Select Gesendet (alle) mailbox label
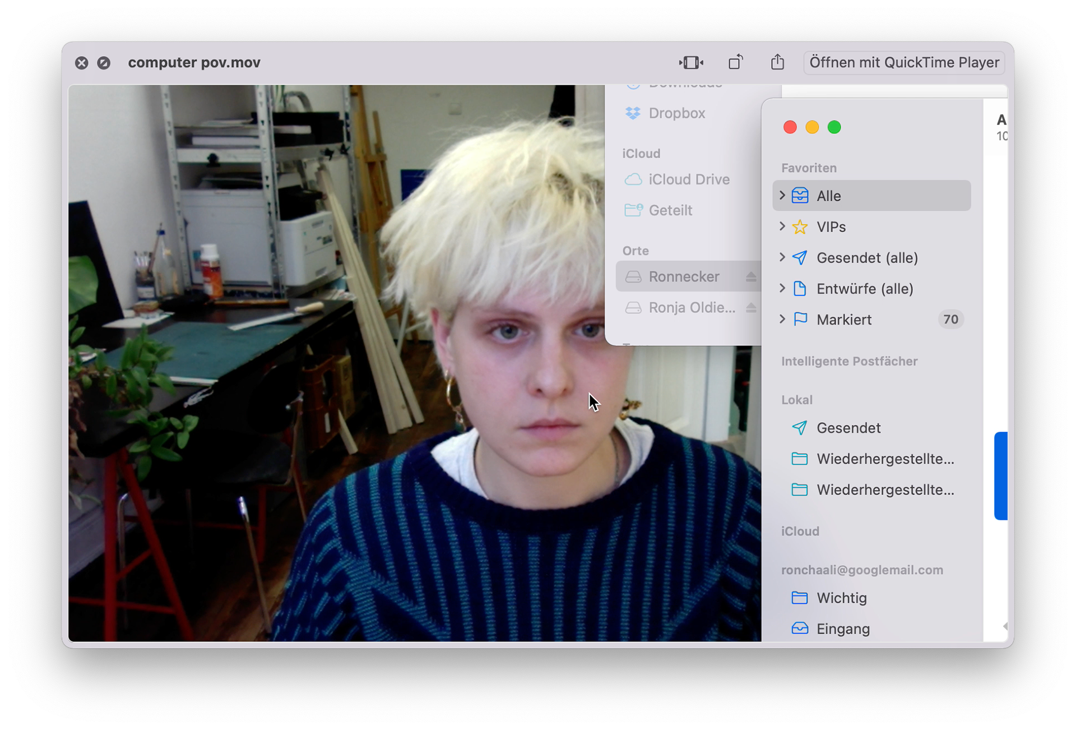 (x=868, y=258)
